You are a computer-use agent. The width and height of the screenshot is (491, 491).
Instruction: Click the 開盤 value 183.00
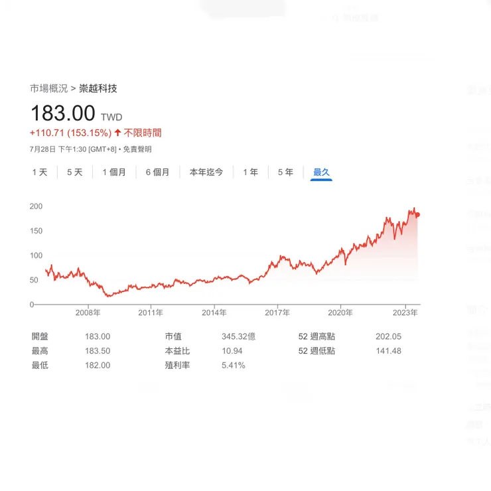click(x=98, y=336)
